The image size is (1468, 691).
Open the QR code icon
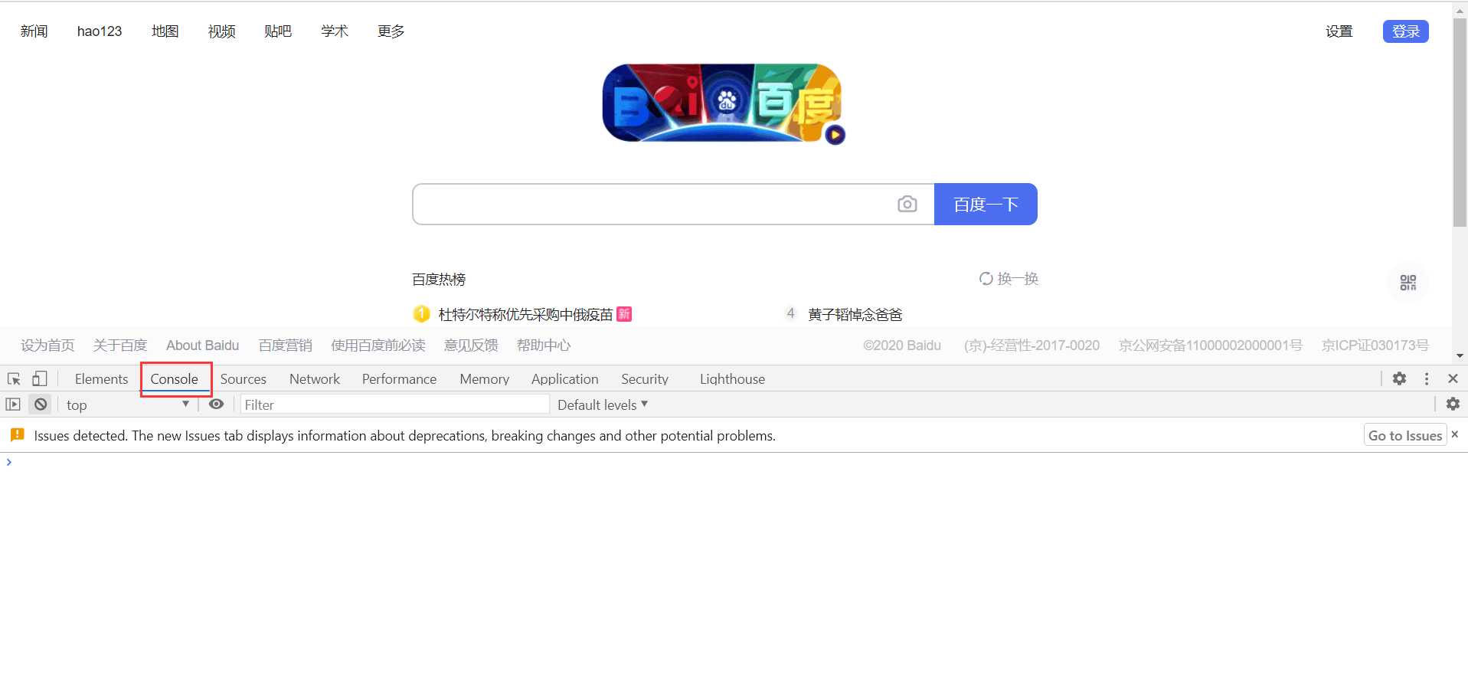coord(1408,283)
